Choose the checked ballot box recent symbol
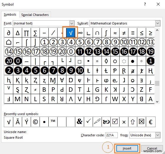The height and width of the screenshot is (154, 165). click(115, 122)
